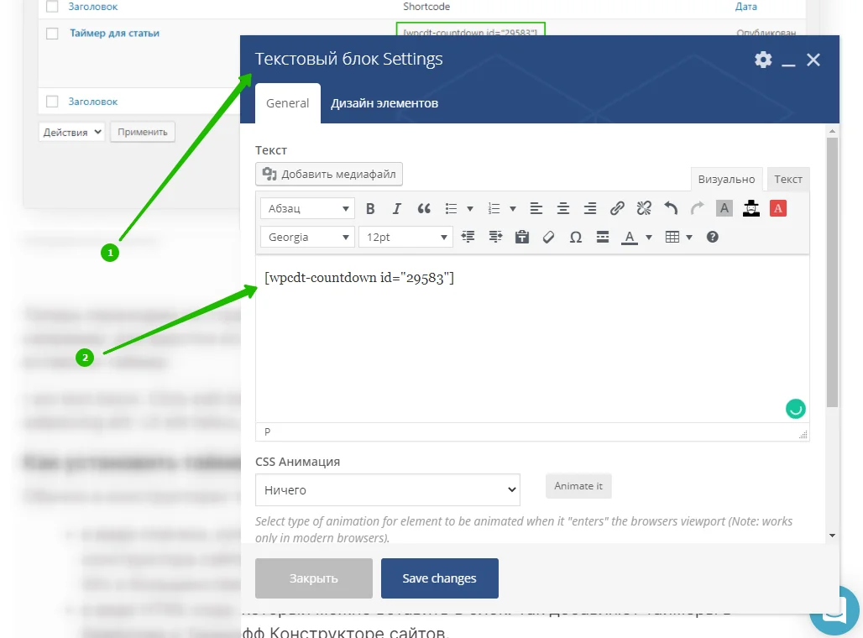Undo the last edit

[x=671, y=209]
